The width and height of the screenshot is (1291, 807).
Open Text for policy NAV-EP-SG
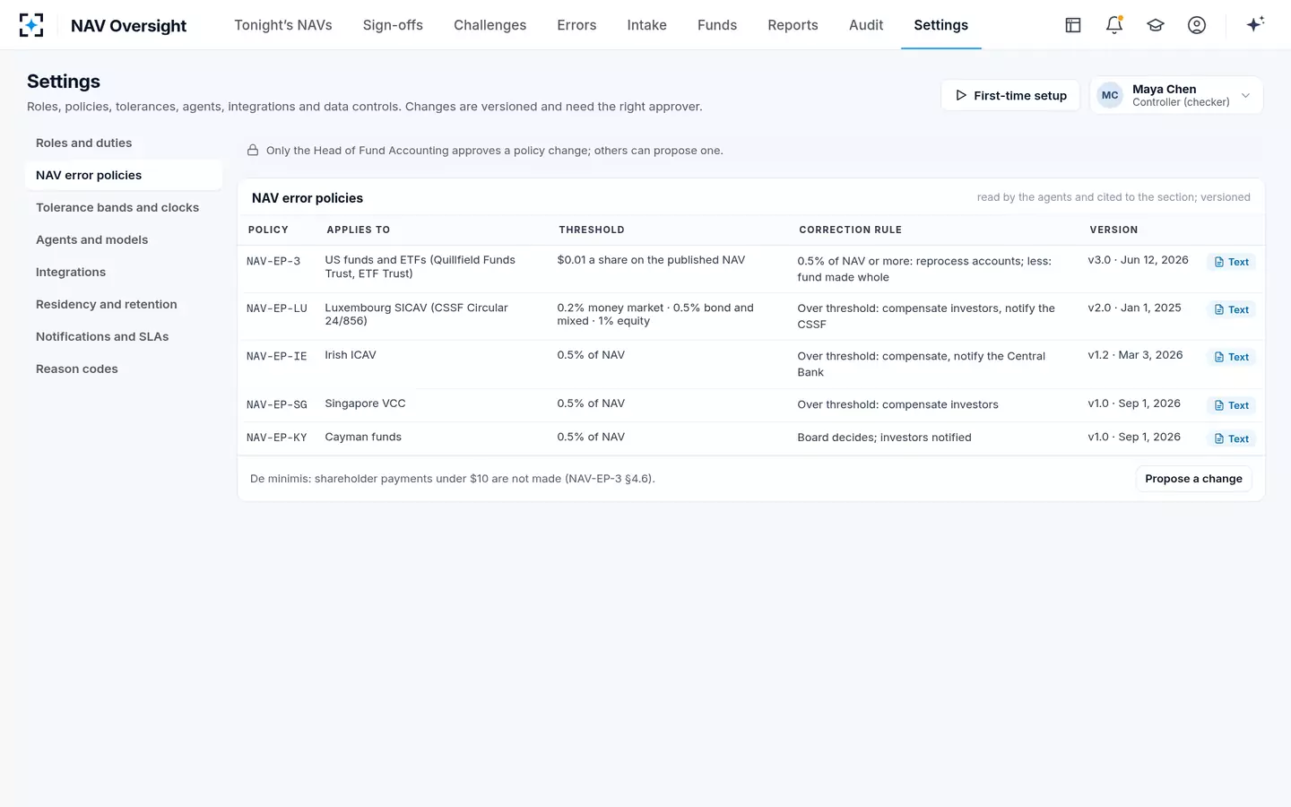pyautogui.click(x=1232, y=405)
